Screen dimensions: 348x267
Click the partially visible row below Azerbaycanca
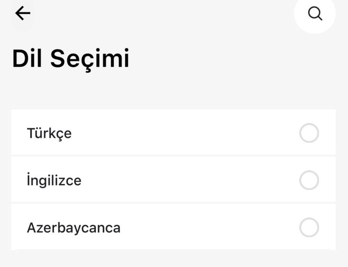174,249
